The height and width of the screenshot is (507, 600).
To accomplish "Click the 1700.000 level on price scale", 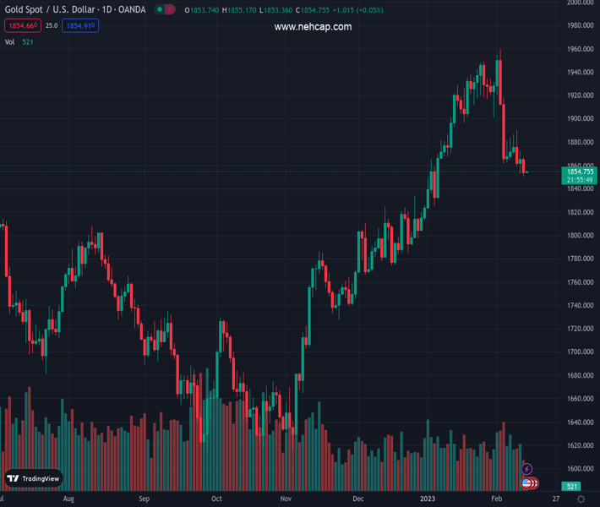I will click(x=580, y=352).
